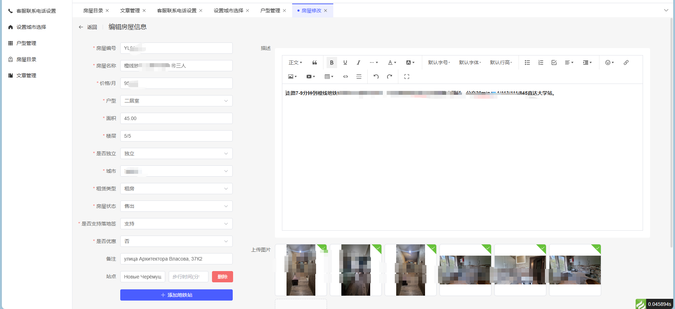Open 租赁类型 dropdown showing 租房
The image size is (675, 309).
click(x=176, y=189)
